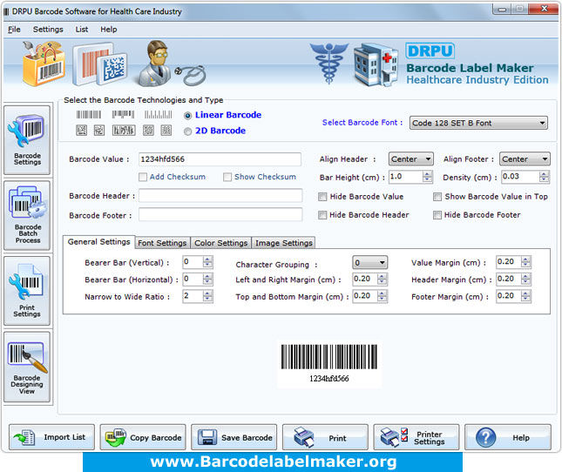Adjust Header Margin stepper
Image resolution: width=562 pixels, height=472 pixels.
click(x=525, y=279)
